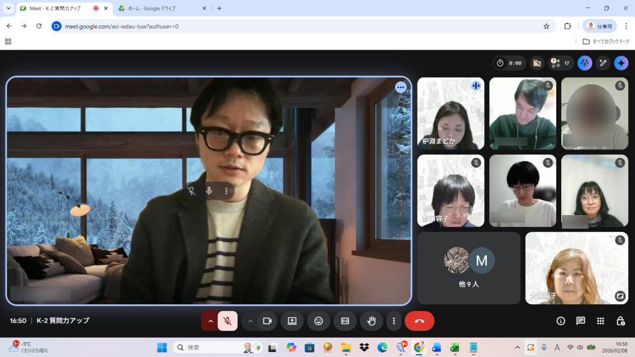
Task: Open host controls lock icon
Action: [x=620, y=321]
